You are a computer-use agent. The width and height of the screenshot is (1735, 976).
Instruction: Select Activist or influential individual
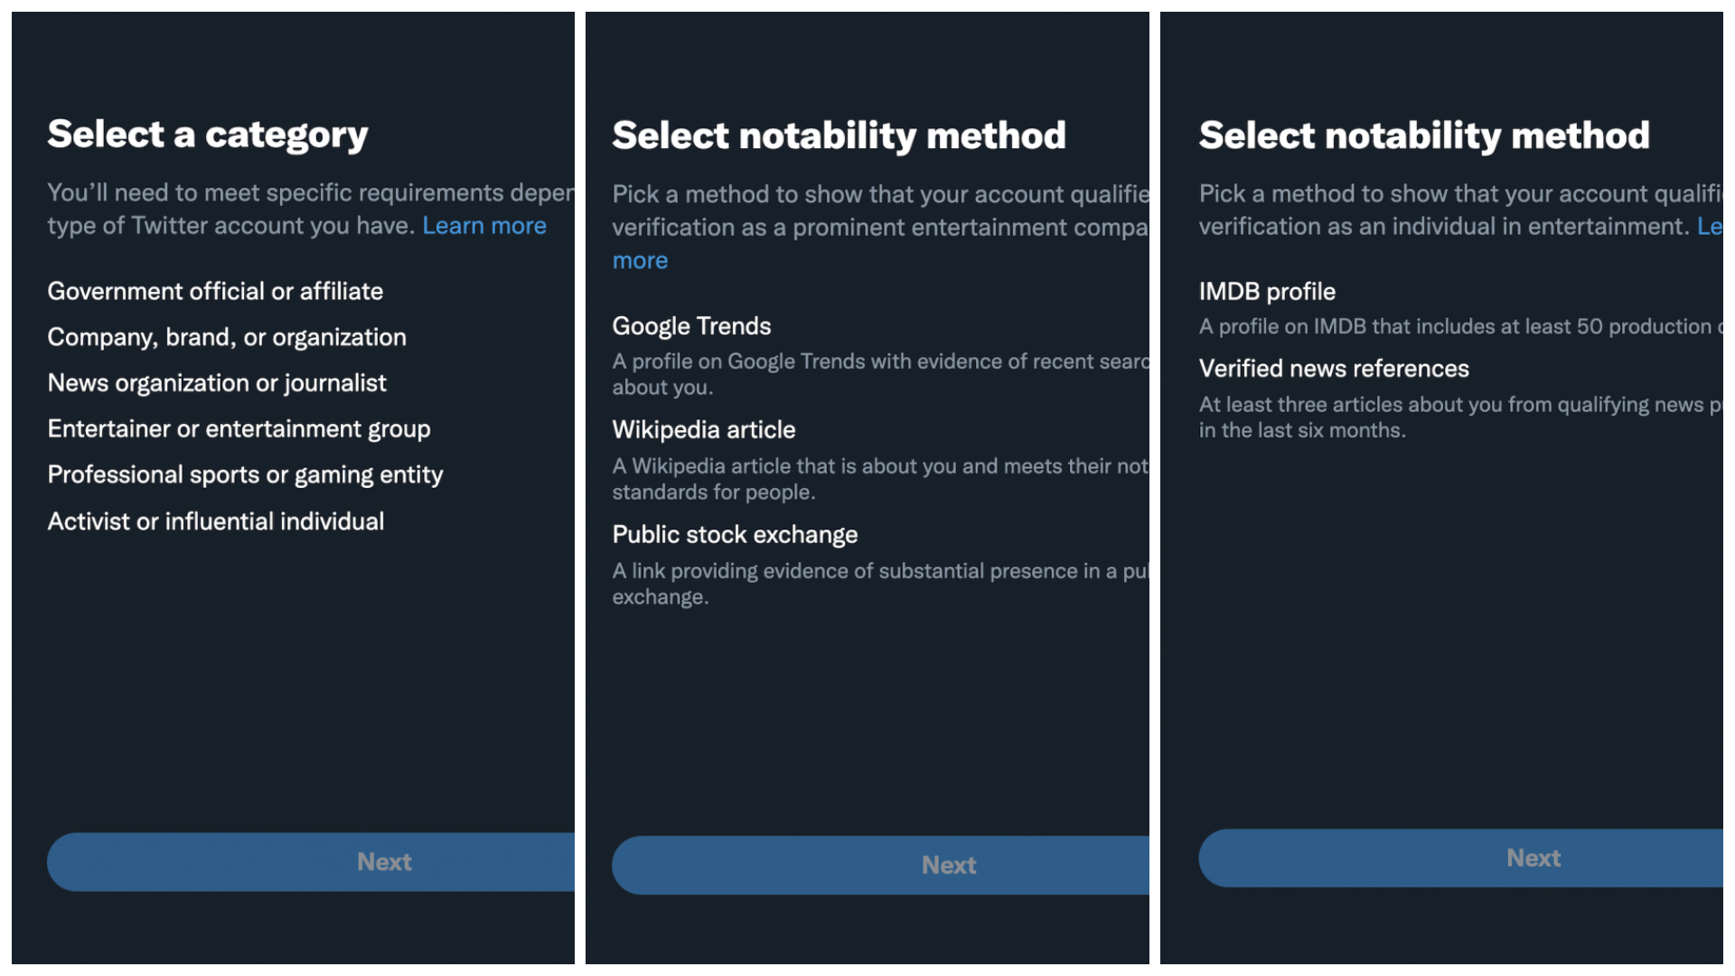pyautogui.click(x=216, y=521)
